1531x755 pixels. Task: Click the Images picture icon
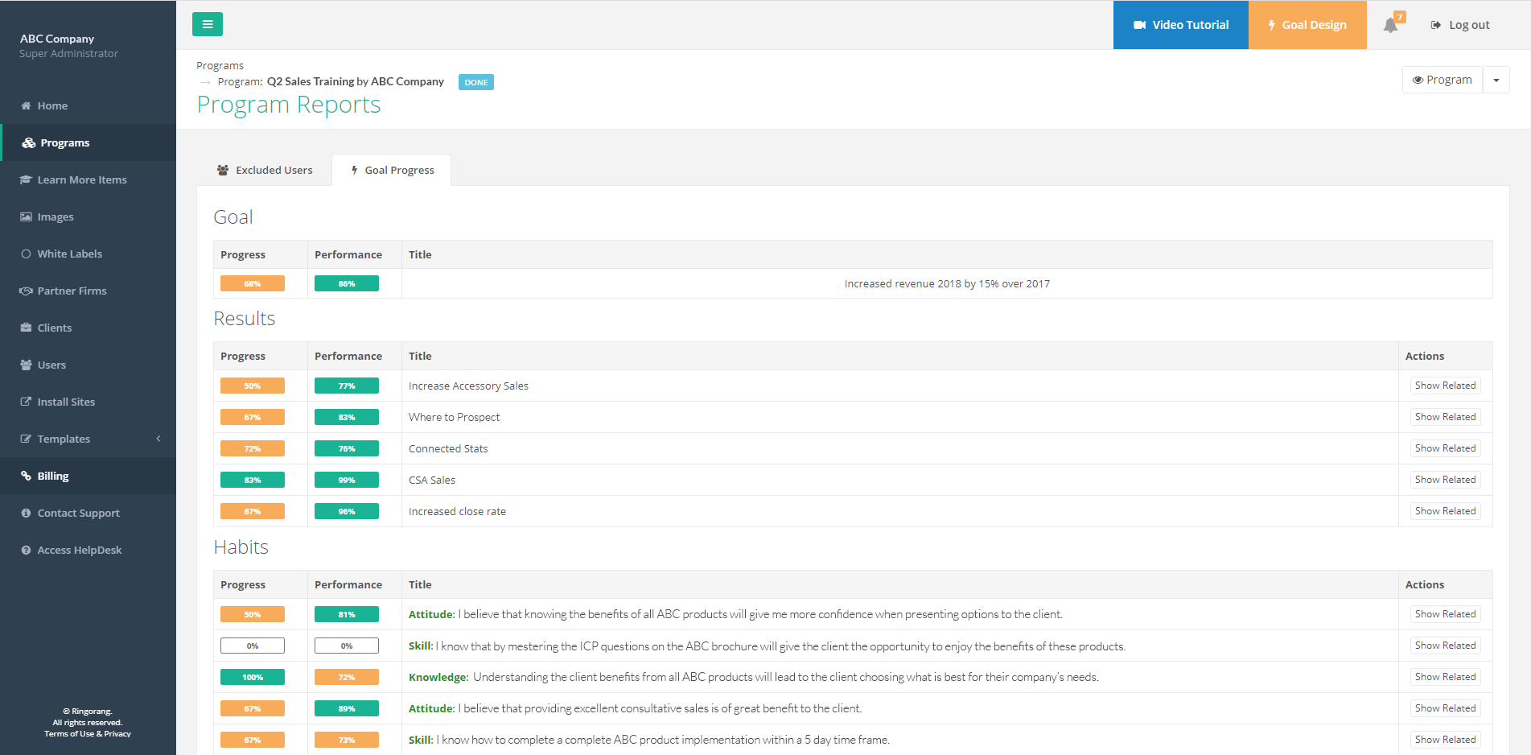coord(26,217)
